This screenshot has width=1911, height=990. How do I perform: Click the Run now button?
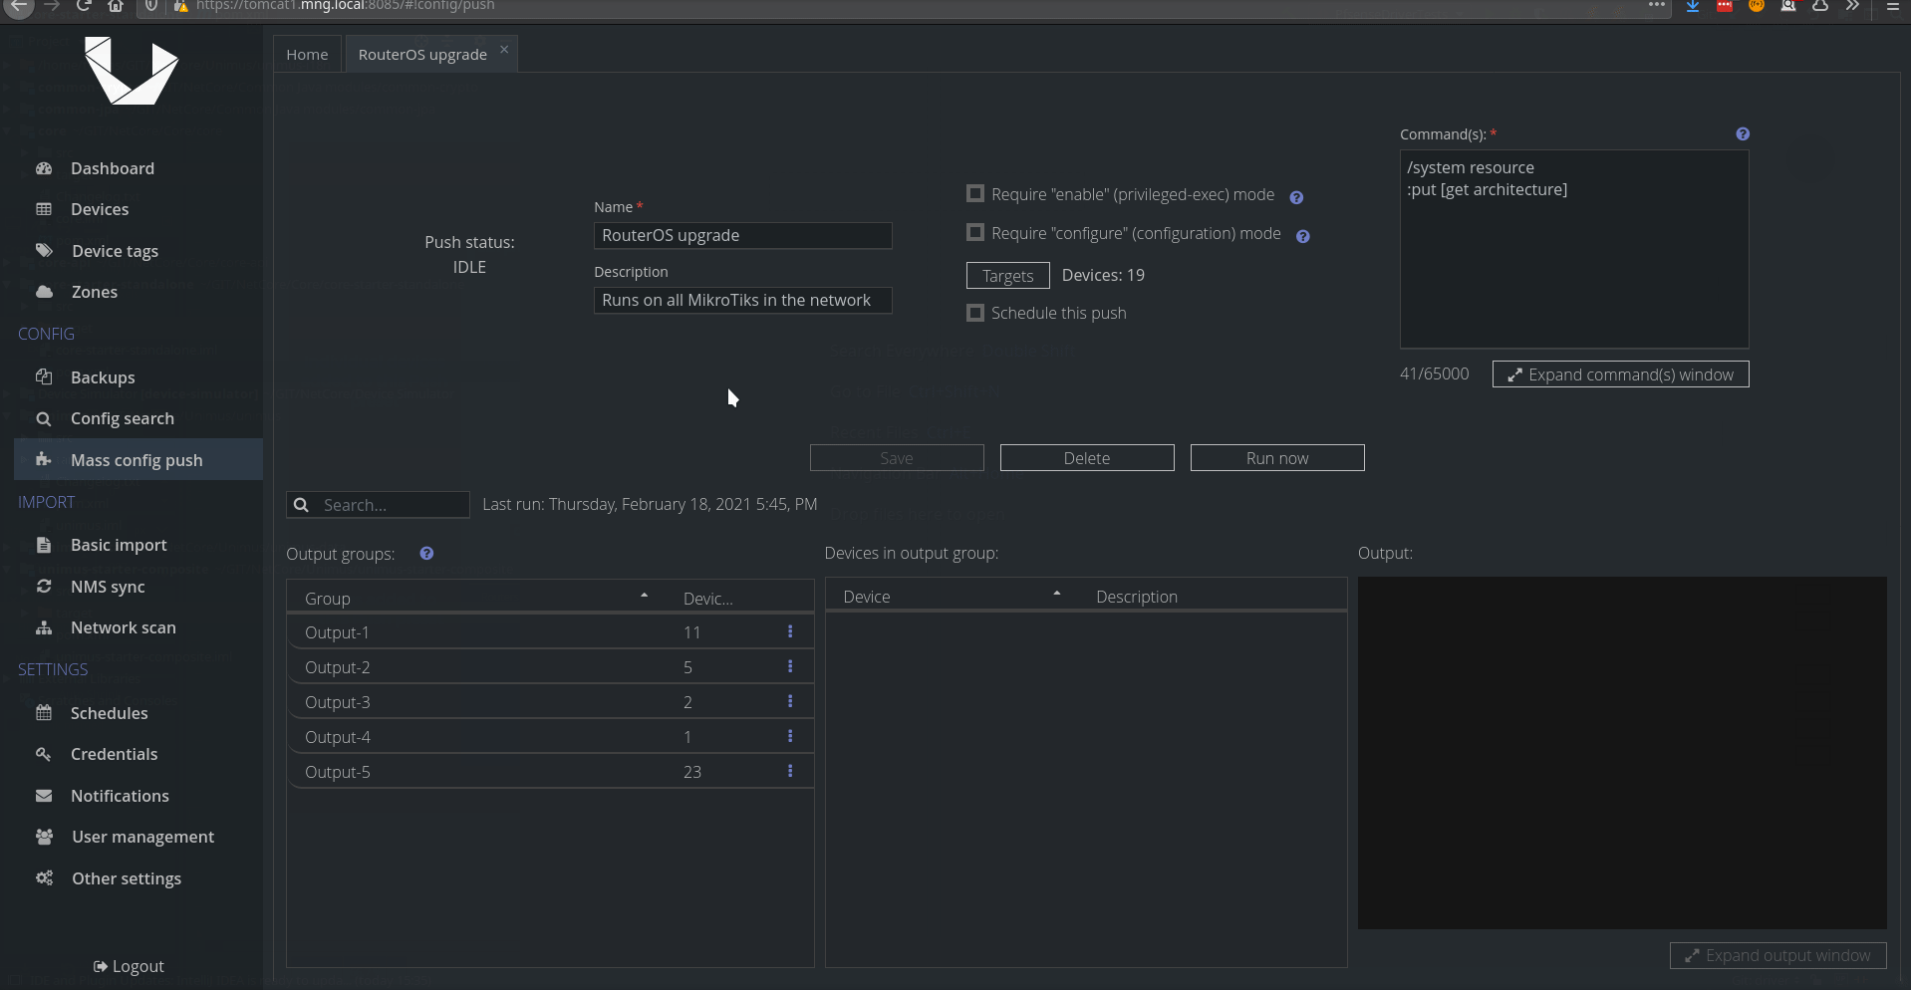click(1277, 458)
